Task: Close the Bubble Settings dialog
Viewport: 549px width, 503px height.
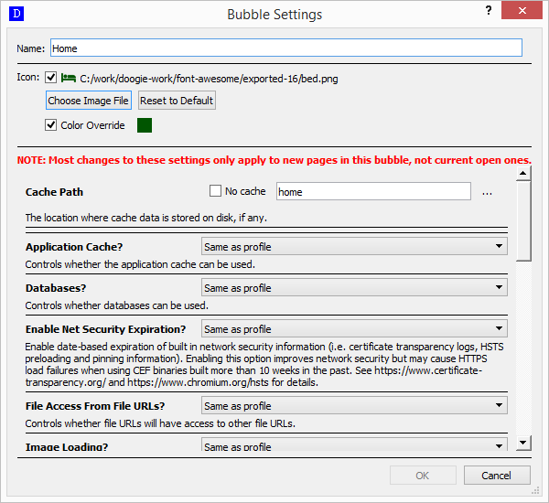Action: (x=522, y=10)
